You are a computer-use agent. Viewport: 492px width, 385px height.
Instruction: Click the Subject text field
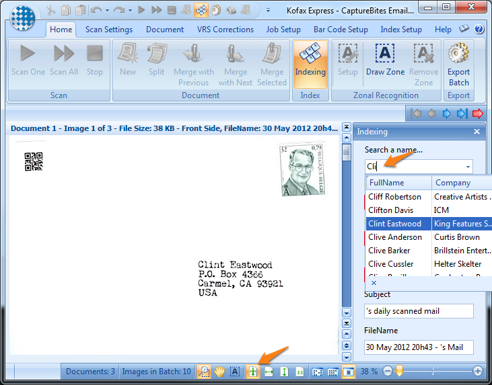coord(419,311)
